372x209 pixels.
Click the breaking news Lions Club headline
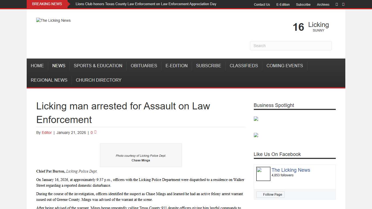pyautogui.click(x=146, y=4)
